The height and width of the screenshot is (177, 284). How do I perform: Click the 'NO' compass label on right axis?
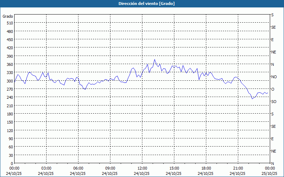tap(274, 77)
